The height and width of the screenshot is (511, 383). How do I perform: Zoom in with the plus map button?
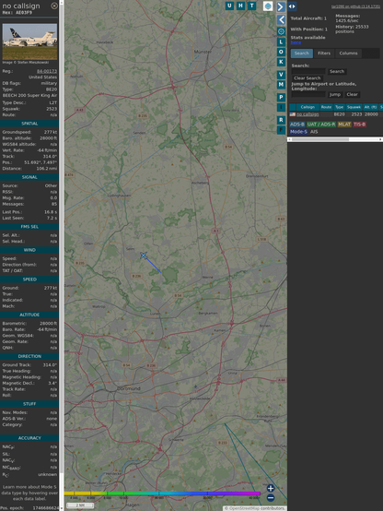pyautogui.click(x=271, y=488)
